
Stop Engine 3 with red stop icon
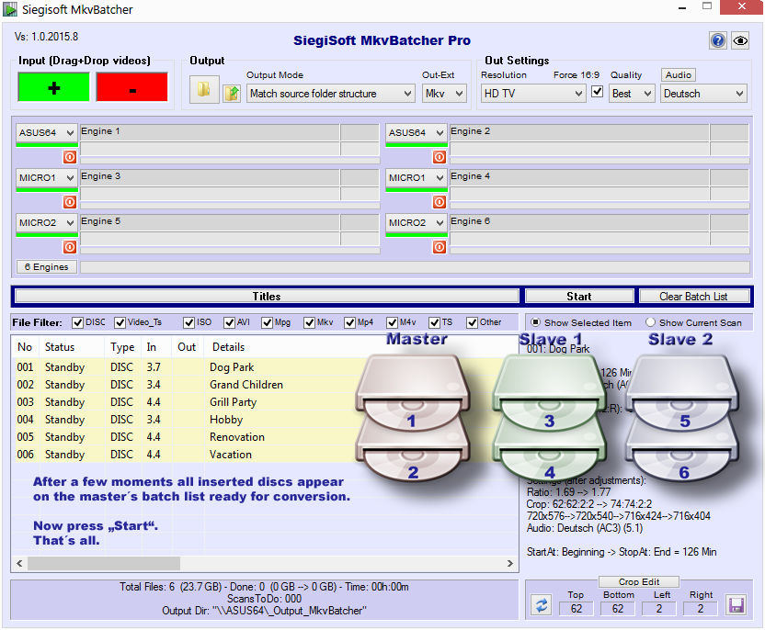tap(70, 202)
